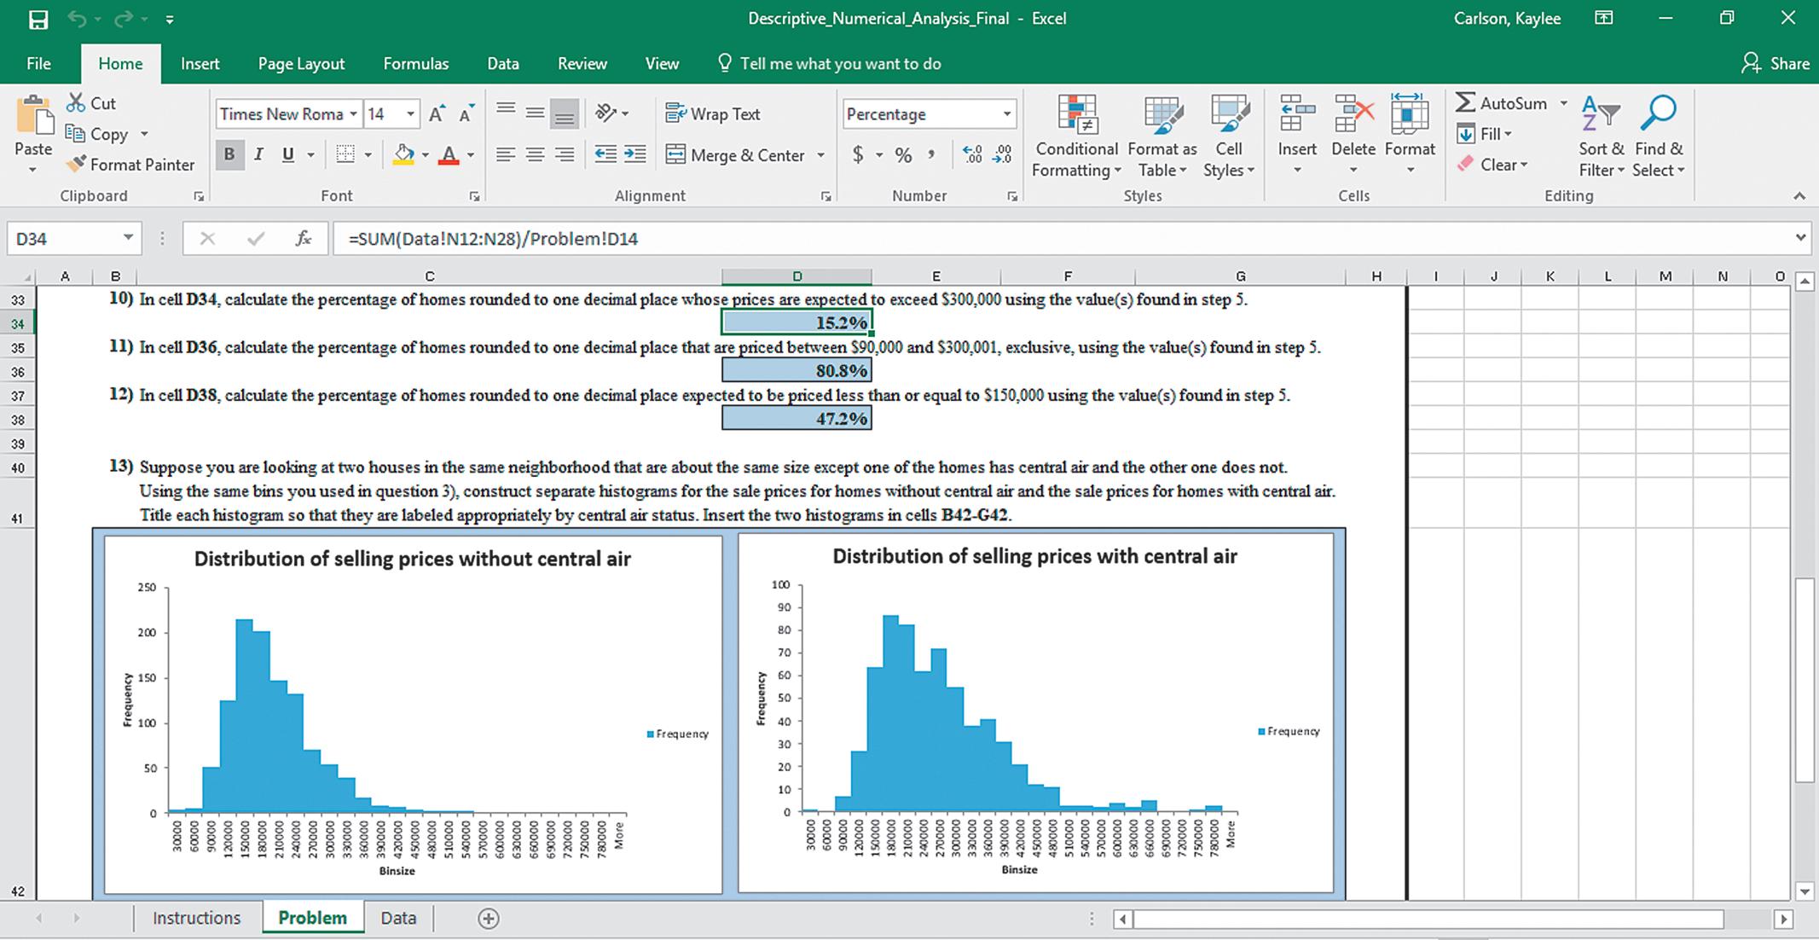Viewport: 1819px width, 940px height.
Task: Expand the font size dropdown showing 14
Action: click(410, 114)
